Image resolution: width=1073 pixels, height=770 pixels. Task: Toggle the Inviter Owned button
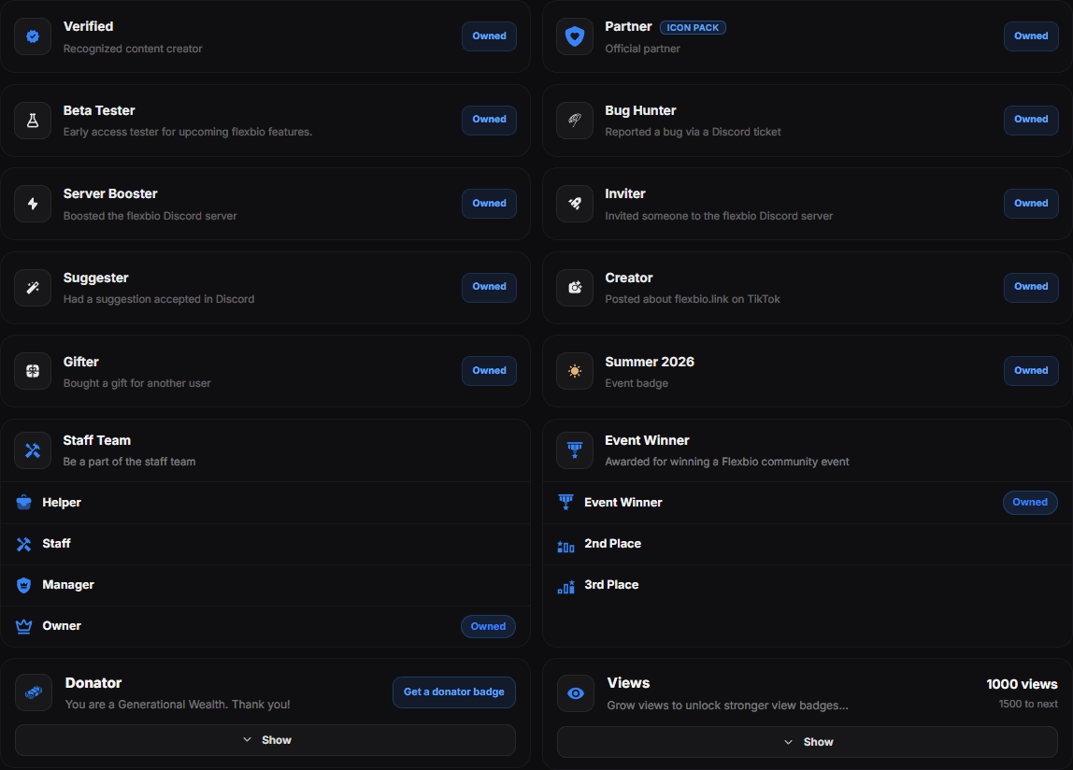pyautogui.click(x=1031, y=204)
